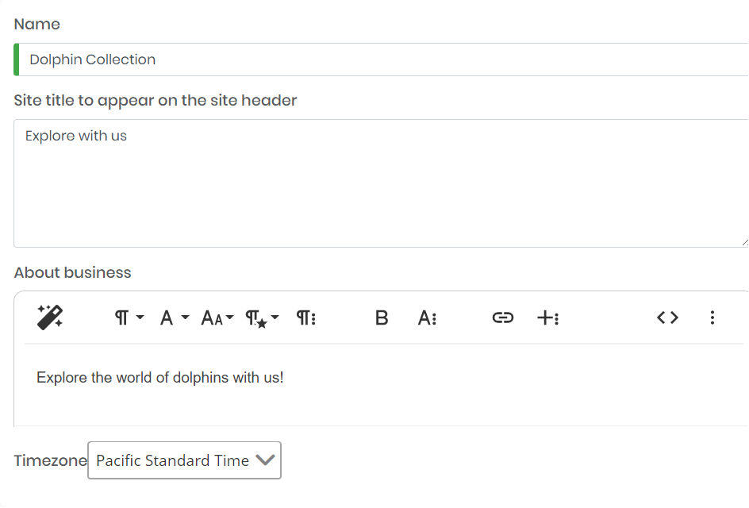Open the vertical dots more menu
Image resolution: width=749 pixels, height=508 pixels.
[x=713, y=317]
